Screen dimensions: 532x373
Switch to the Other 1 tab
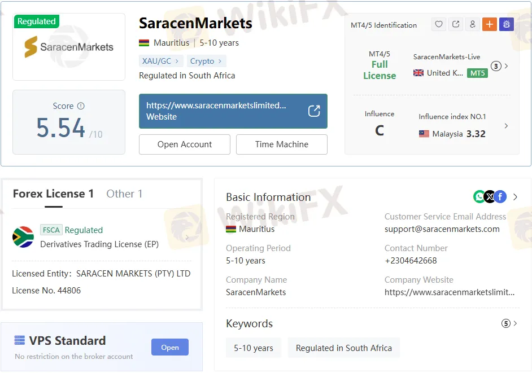click(x=124, y=194)
